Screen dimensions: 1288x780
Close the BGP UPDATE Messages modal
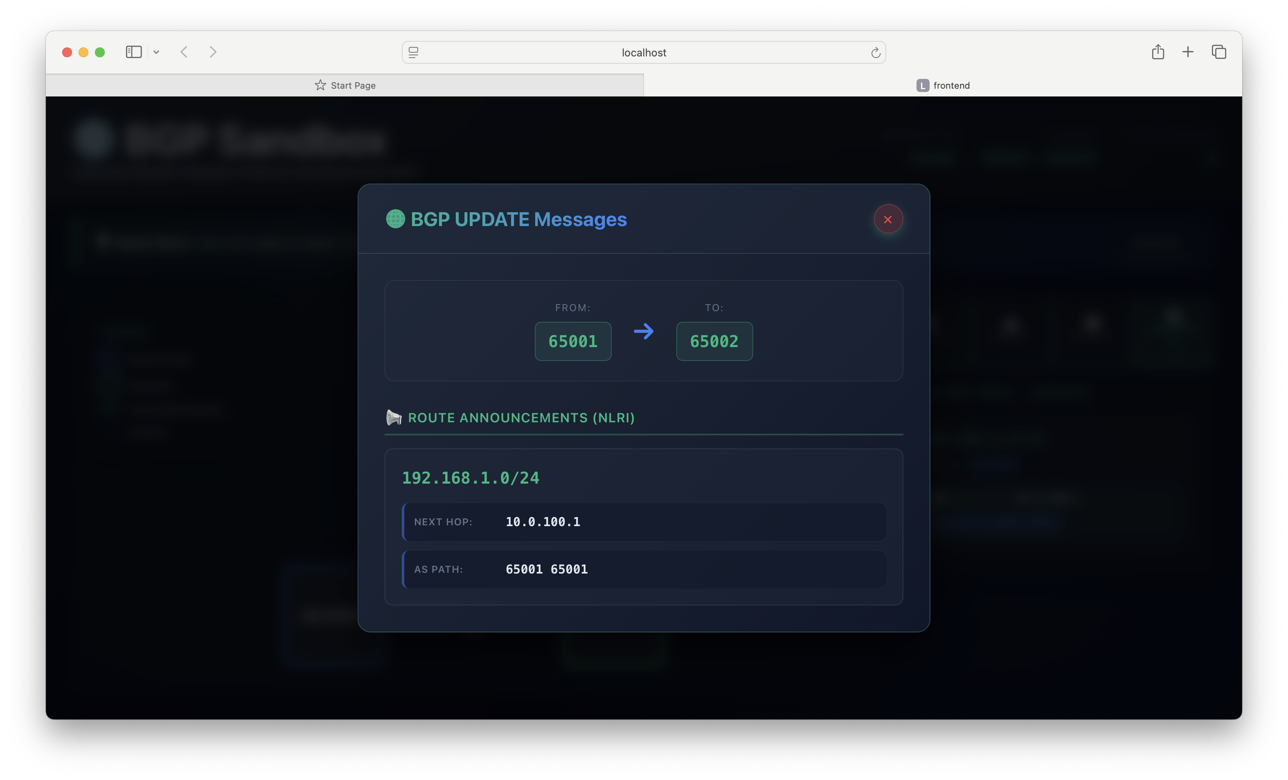click(887, 220)
